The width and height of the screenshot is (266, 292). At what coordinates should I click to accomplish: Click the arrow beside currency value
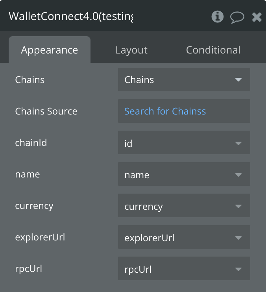238,206
